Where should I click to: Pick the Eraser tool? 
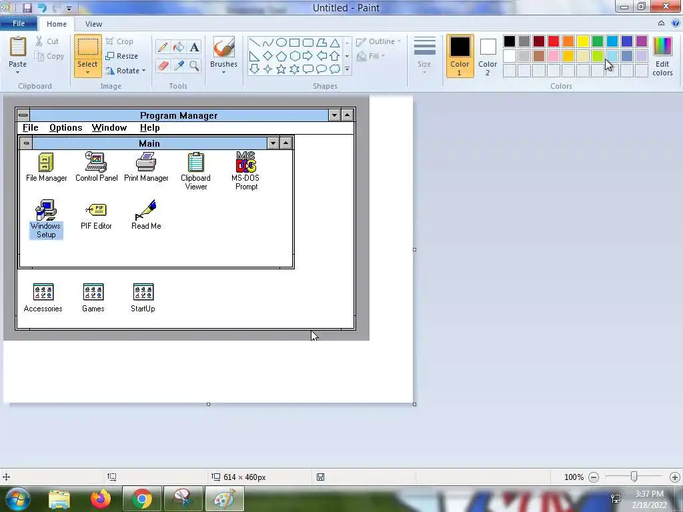pos(163,66)
